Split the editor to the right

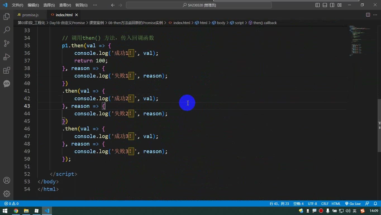(x=368, y=15)
